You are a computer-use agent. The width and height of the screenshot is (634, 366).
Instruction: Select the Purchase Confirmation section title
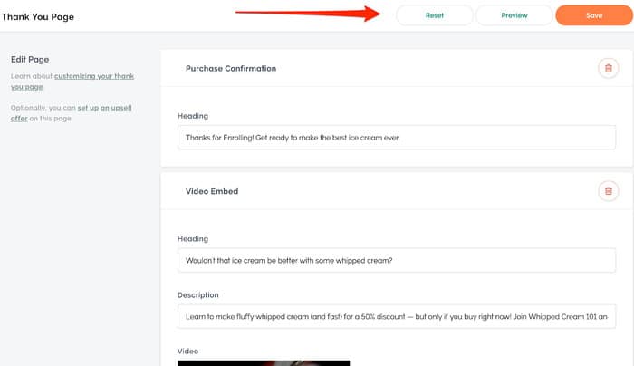(231, 68)
